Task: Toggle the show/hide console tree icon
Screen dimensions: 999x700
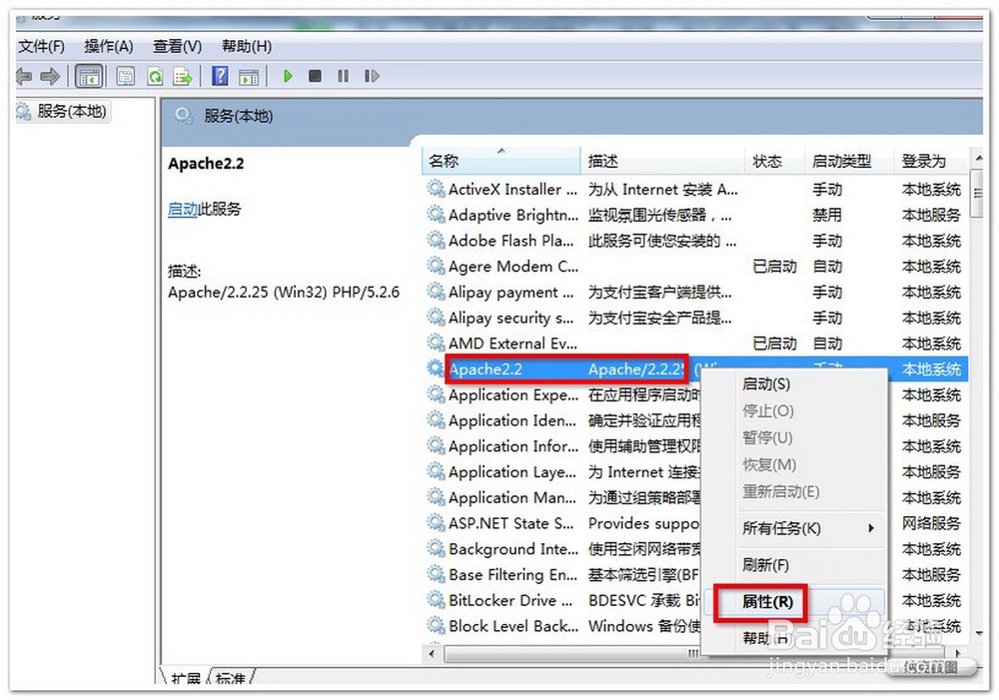Action: pyautogui.click(x=89, y=77)
